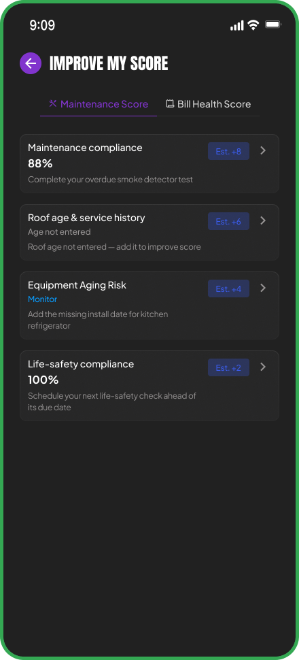Expand Maintenance compliance using its chevron
Screen dimensions: 299x660
[263, 150]
